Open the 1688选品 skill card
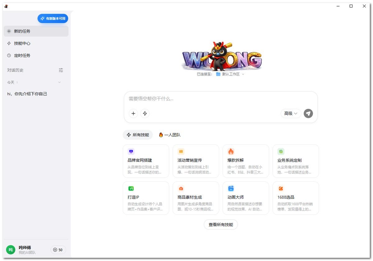 [x=296, y=198]
